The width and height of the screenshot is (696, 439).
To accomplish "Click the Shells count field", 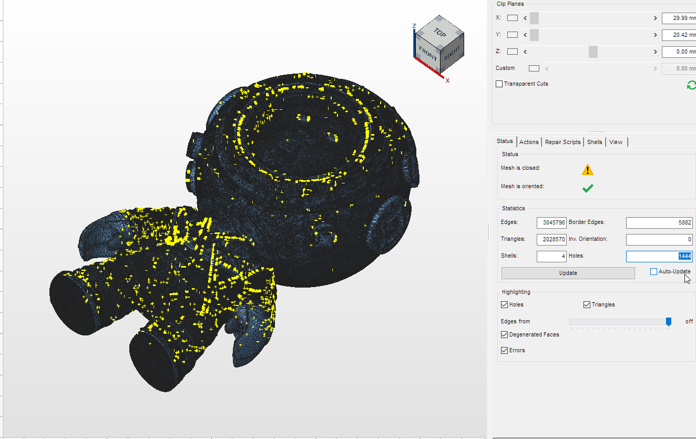I will pyautogui.click(x=551, y=257).
